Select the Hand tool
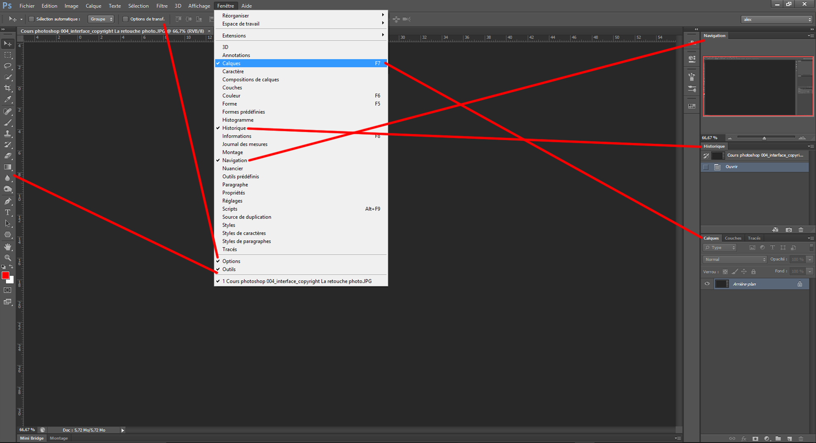Screen dimensions: 816x443 pyautogui.click(x=8, y=247)
